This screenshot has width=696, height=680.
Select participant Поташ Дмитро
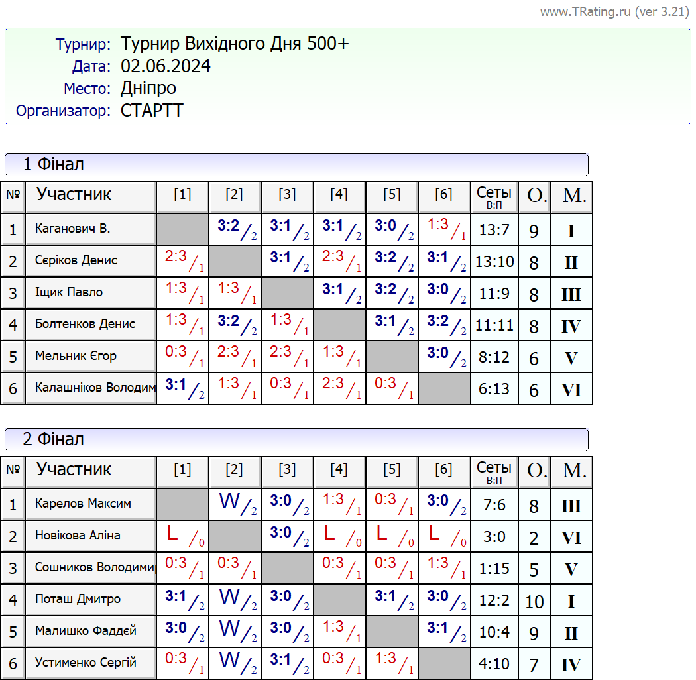pos(78,600)
